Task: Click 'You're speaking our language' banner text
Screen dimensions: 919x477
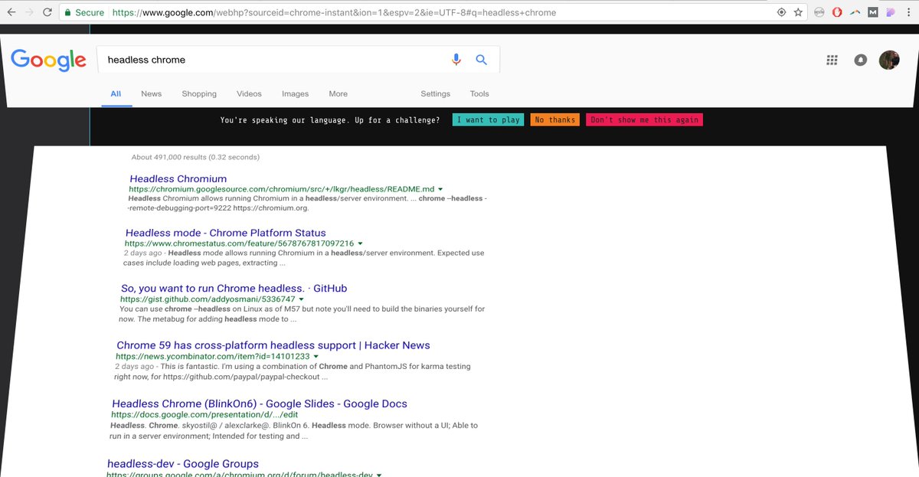Action: (x=330, y=119)
